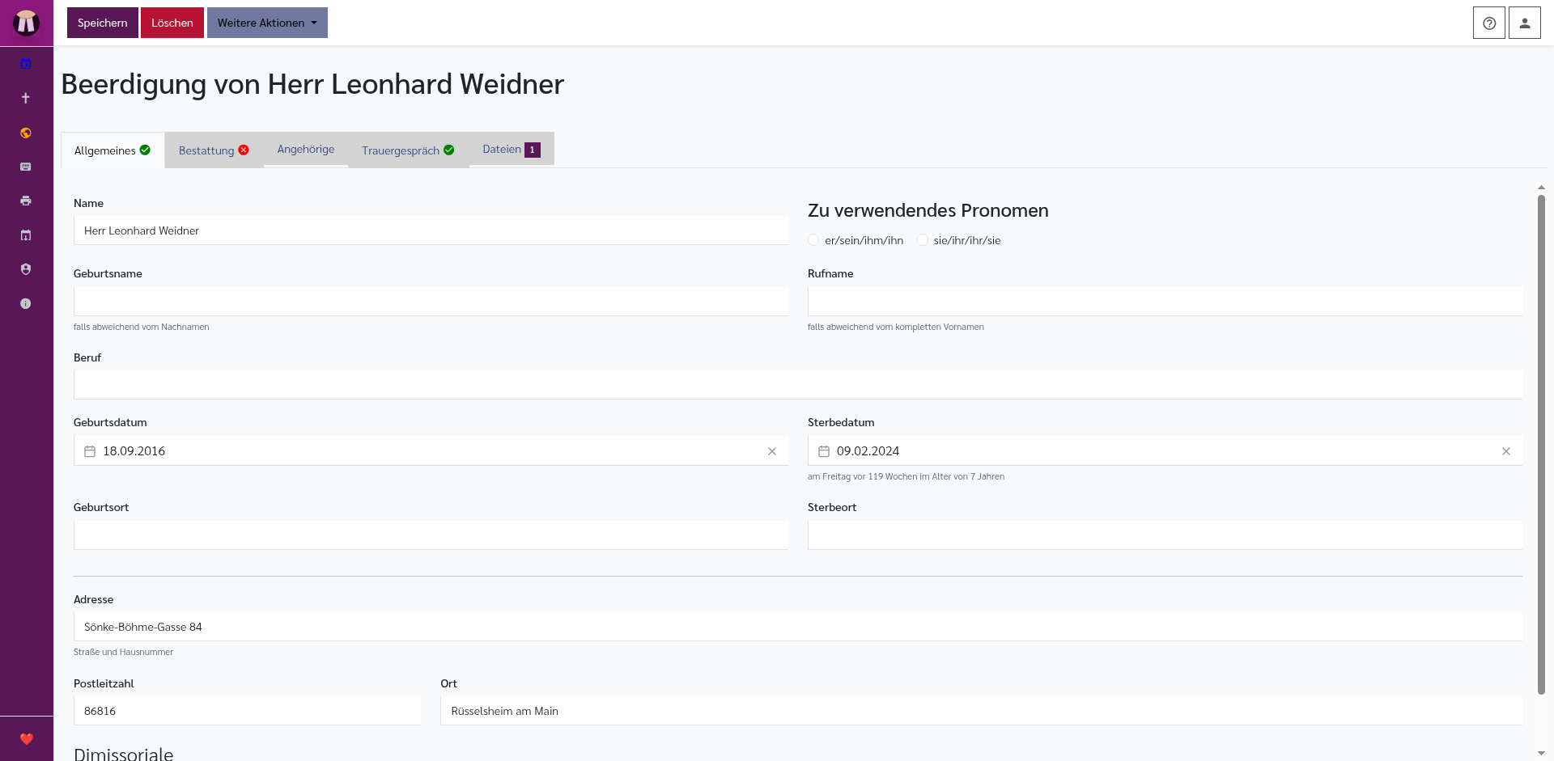Focus the Name input field
Screen dimensions: 1554x761
[x=431, y=230]
